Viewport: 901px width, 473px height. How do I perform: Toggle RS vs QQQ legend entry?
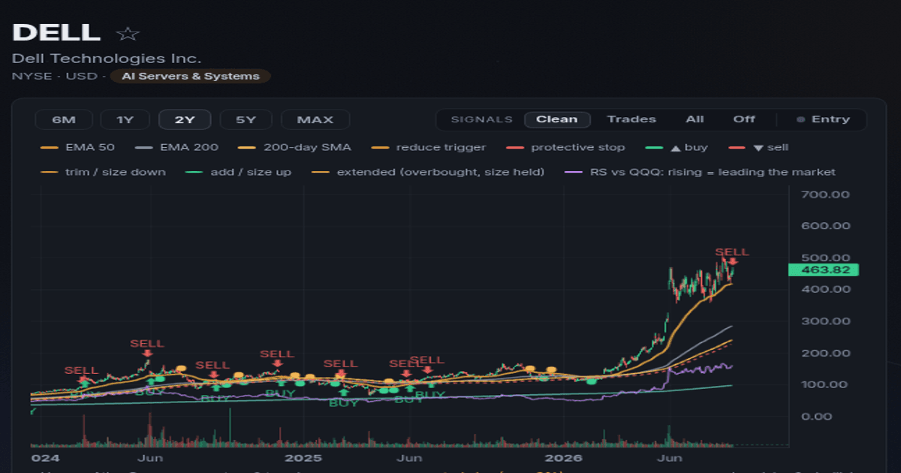699,172
